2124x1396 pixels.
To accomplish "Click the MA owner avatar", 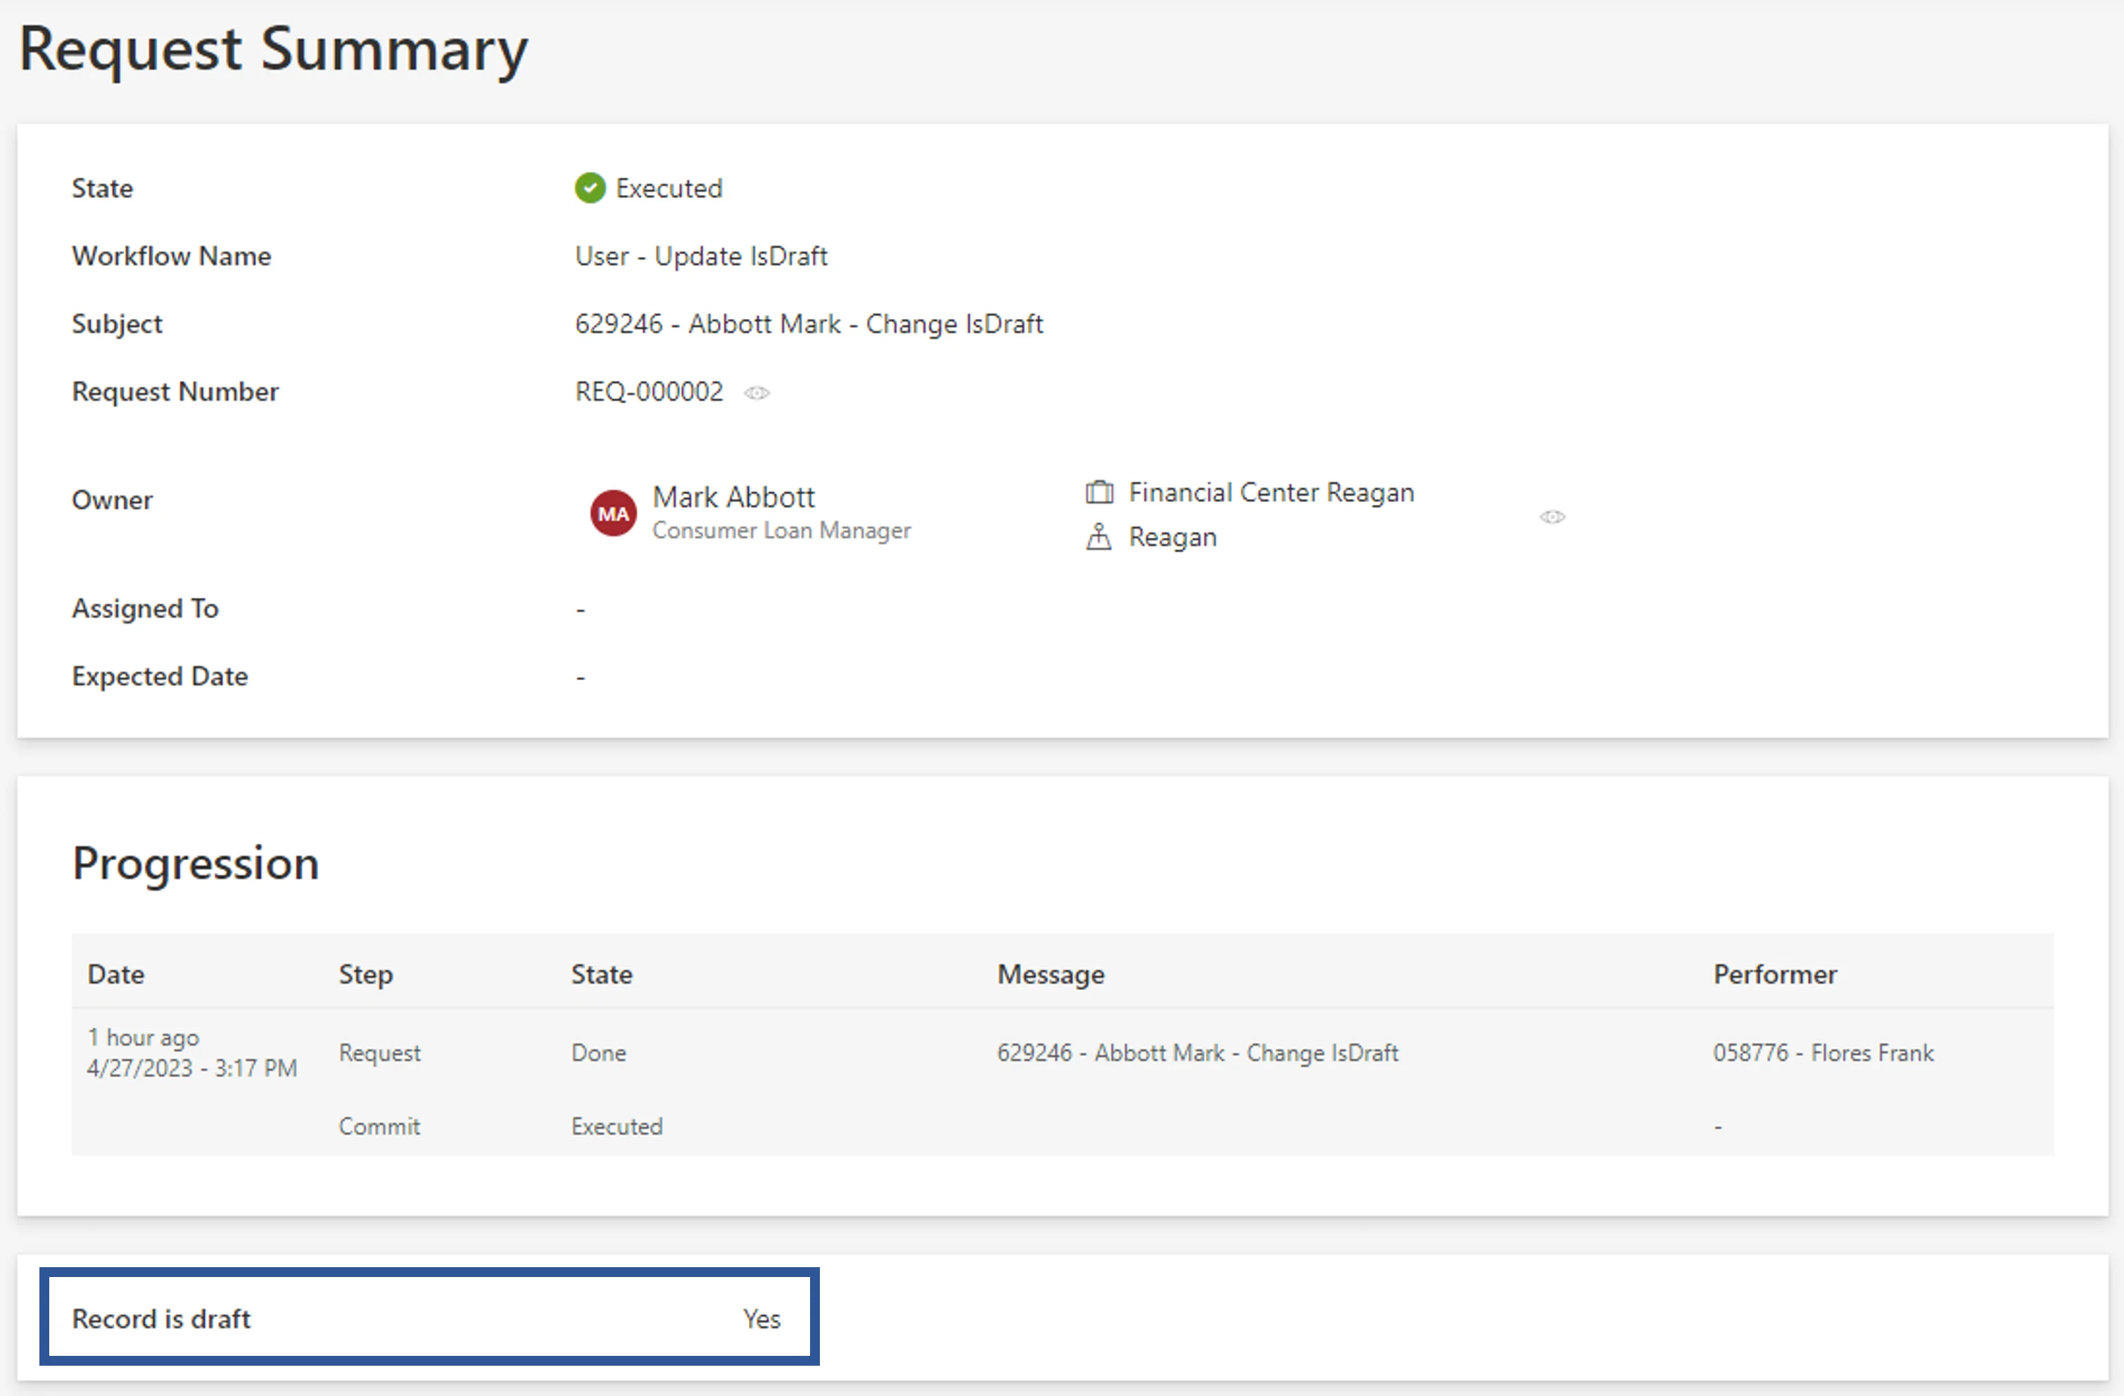I will 613,513.
